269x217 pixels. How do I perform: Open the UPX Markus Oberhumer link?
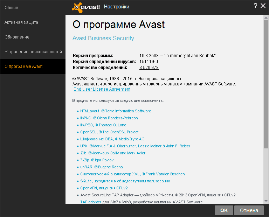click(x=135, y=146)
